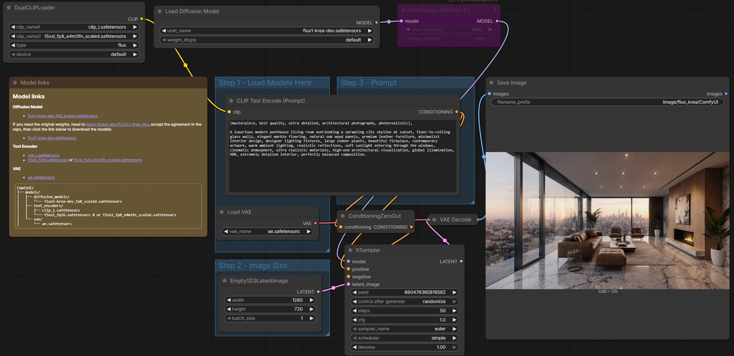Open the control after generate dropdown
Screen dimensions: 734x356
(404, 301)
